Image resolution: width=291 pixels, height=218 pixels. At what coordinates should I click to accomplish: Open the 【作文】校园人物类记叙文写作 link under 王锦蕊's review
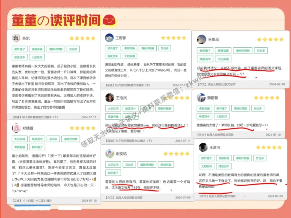click(x=216, y=84)
